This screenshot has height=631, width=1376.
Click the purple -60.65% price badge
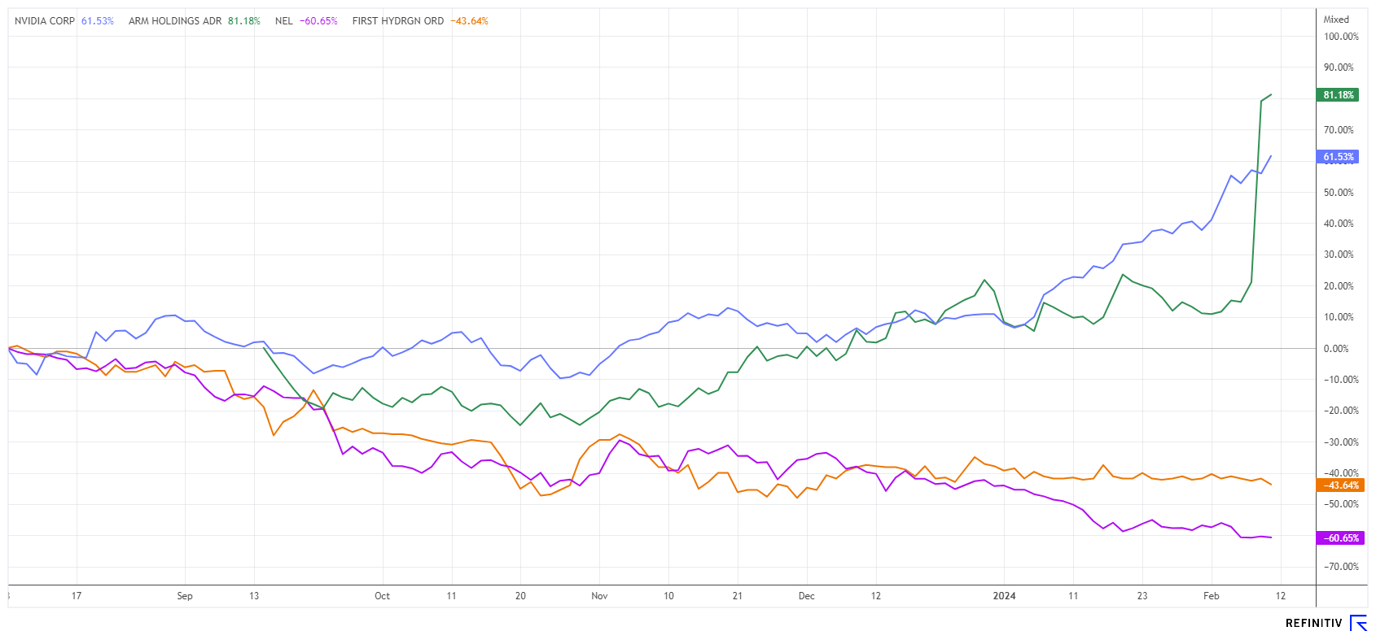[x=1337, y=538]
